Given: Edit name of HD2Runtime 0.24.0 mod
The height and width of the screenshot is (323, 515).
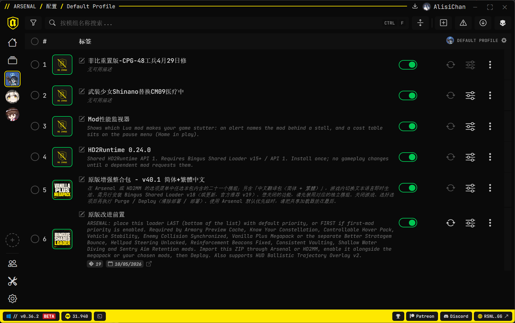Looking at the screenshot, I should (82, 150).
